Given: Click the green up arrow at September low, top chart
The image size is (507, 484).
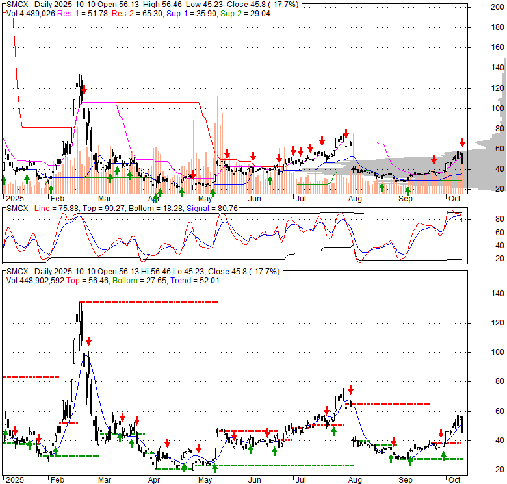Looking at the screenshot, I should 408,190.
